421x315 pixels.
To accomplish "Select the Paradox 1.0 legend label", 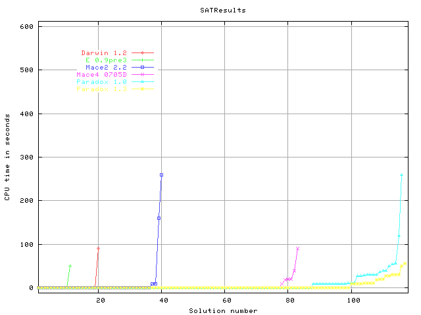I will click(x=101, y=82).
